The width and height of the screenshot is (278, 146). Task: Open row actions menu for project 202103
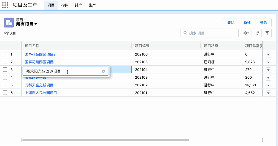(x=268, y=78)
